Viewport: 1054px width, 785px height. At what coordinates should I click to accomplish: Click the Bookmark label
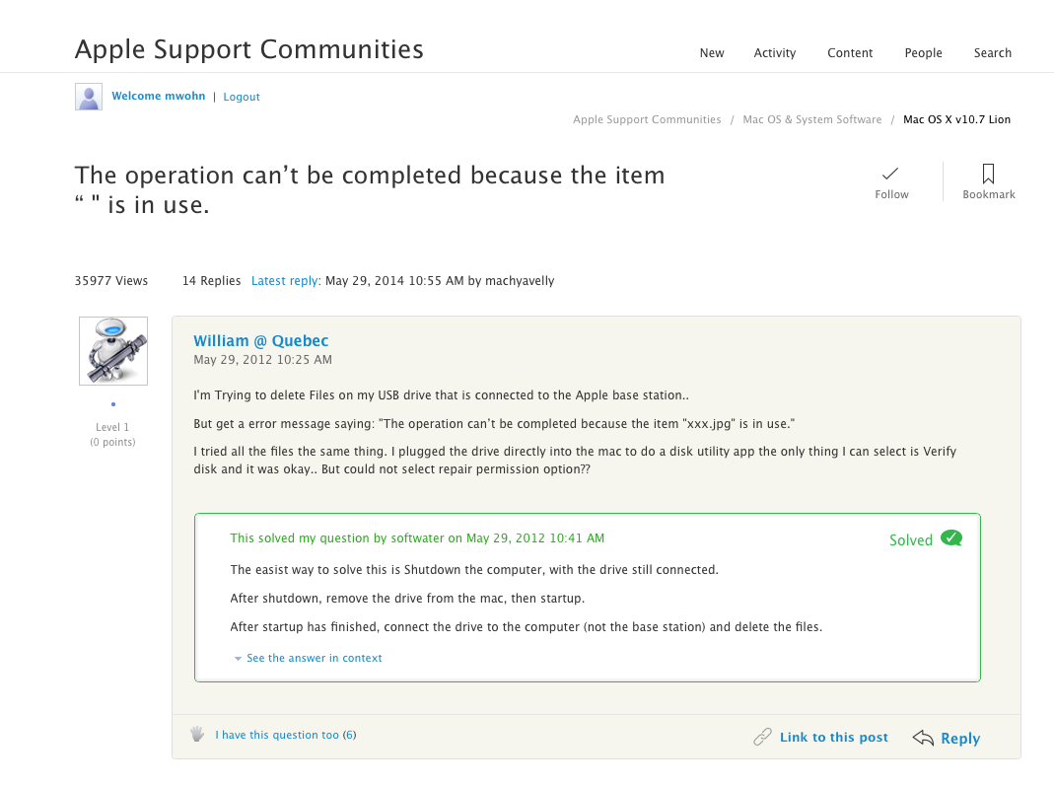989,194
